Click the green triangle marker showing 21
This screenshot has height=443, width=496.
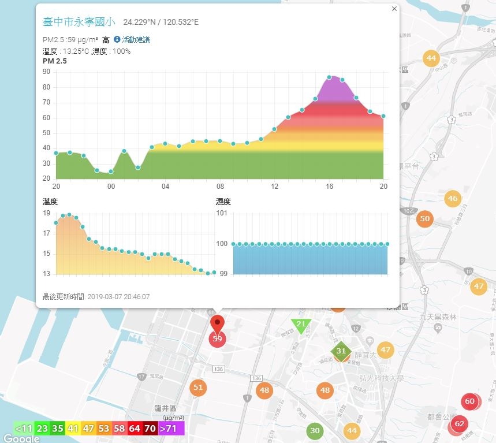click(x=301, y=325)
